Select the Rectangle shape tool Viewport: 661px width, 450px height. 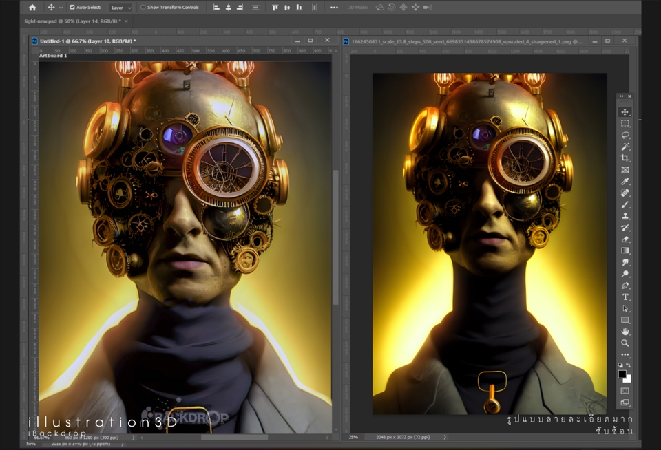click(x=625, y=320)
